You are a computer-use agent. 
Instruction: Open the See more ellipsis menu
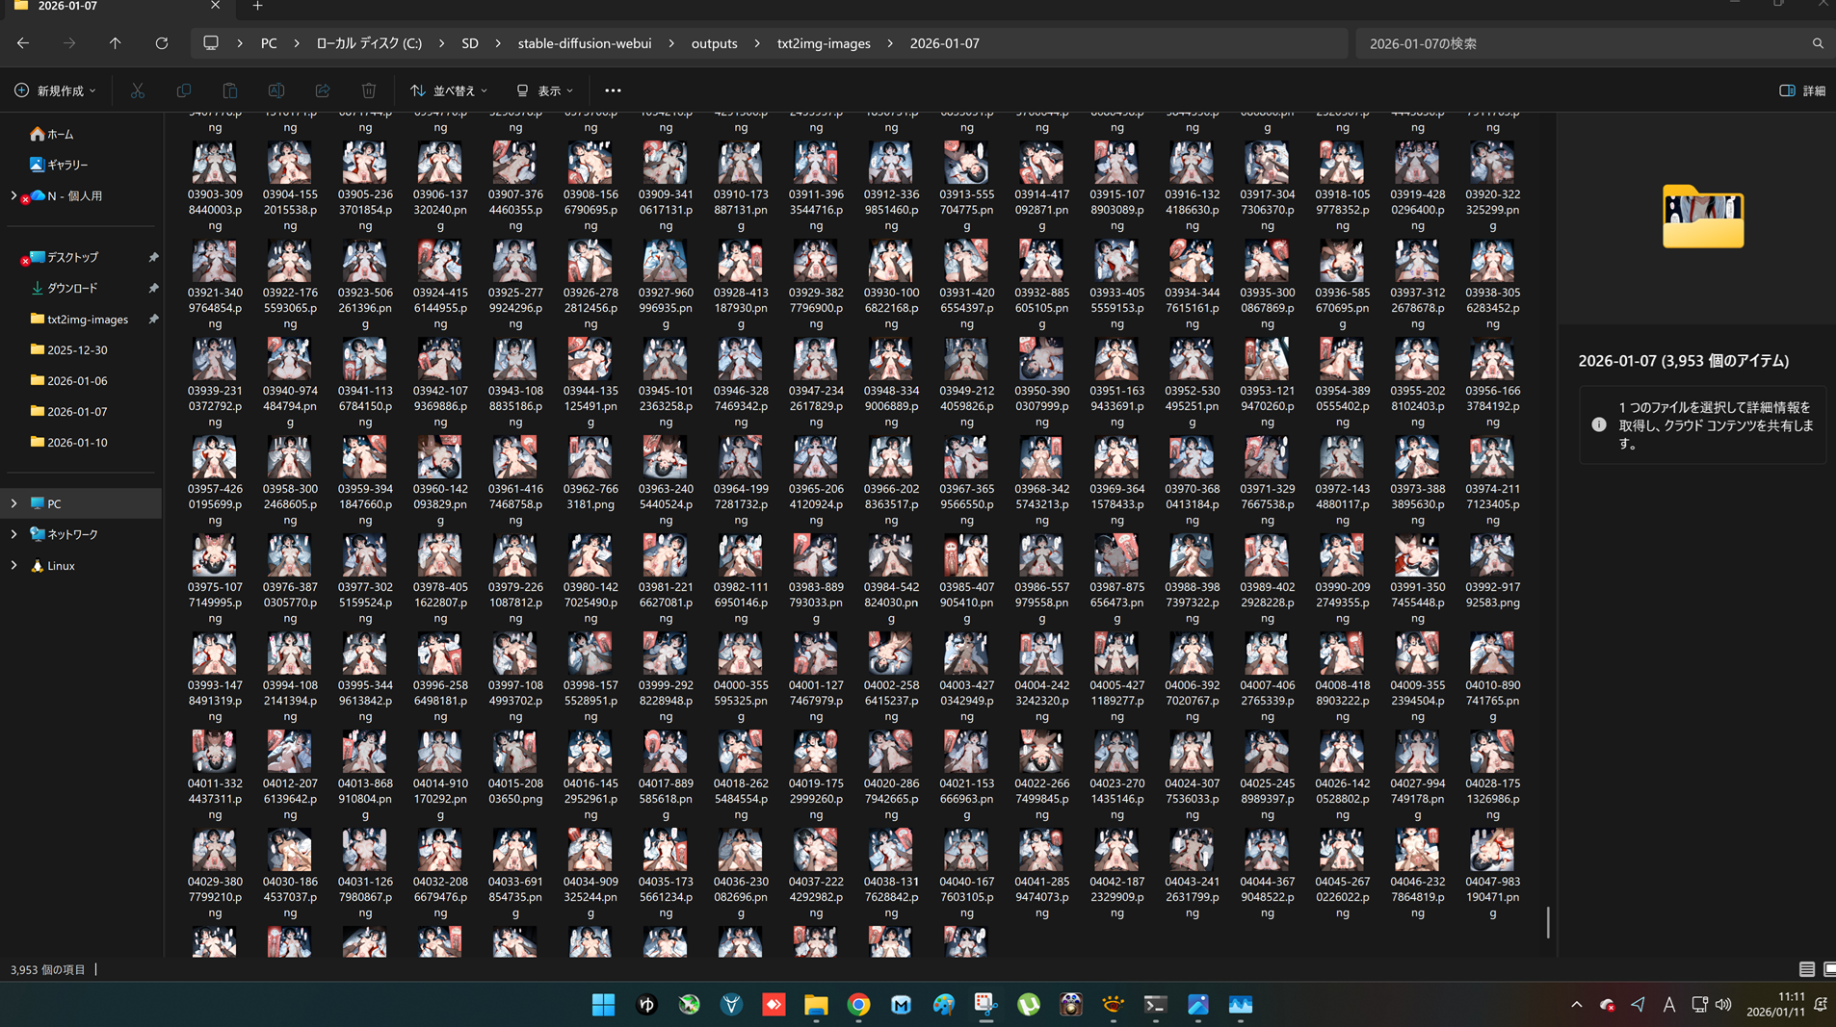pyautogui.click(x=613, y=90)
